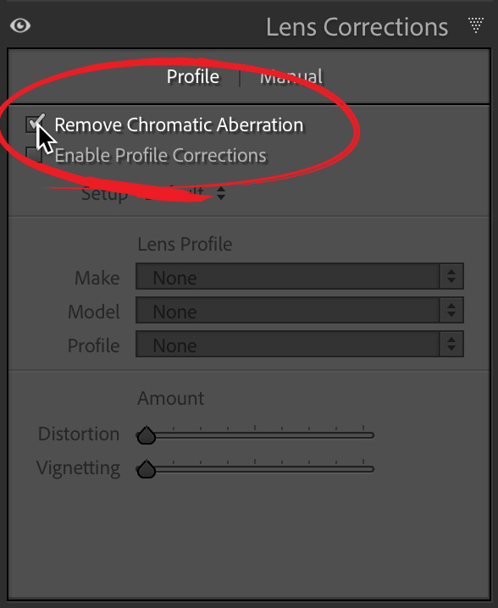Image resolution: width=498 pixels, height=608 pixels.
Task: Click the Remove Chromatic Aberration label
Action: coord(179,124)
